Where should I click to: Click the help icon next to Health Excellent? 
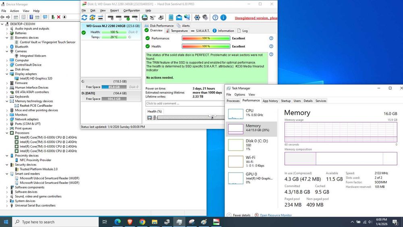[x=271, y=46]
